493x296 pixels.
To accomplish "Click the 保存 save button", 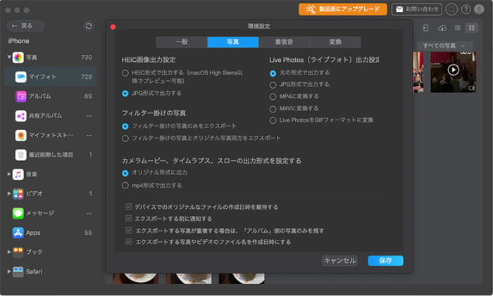I will [x=385, y=261].
